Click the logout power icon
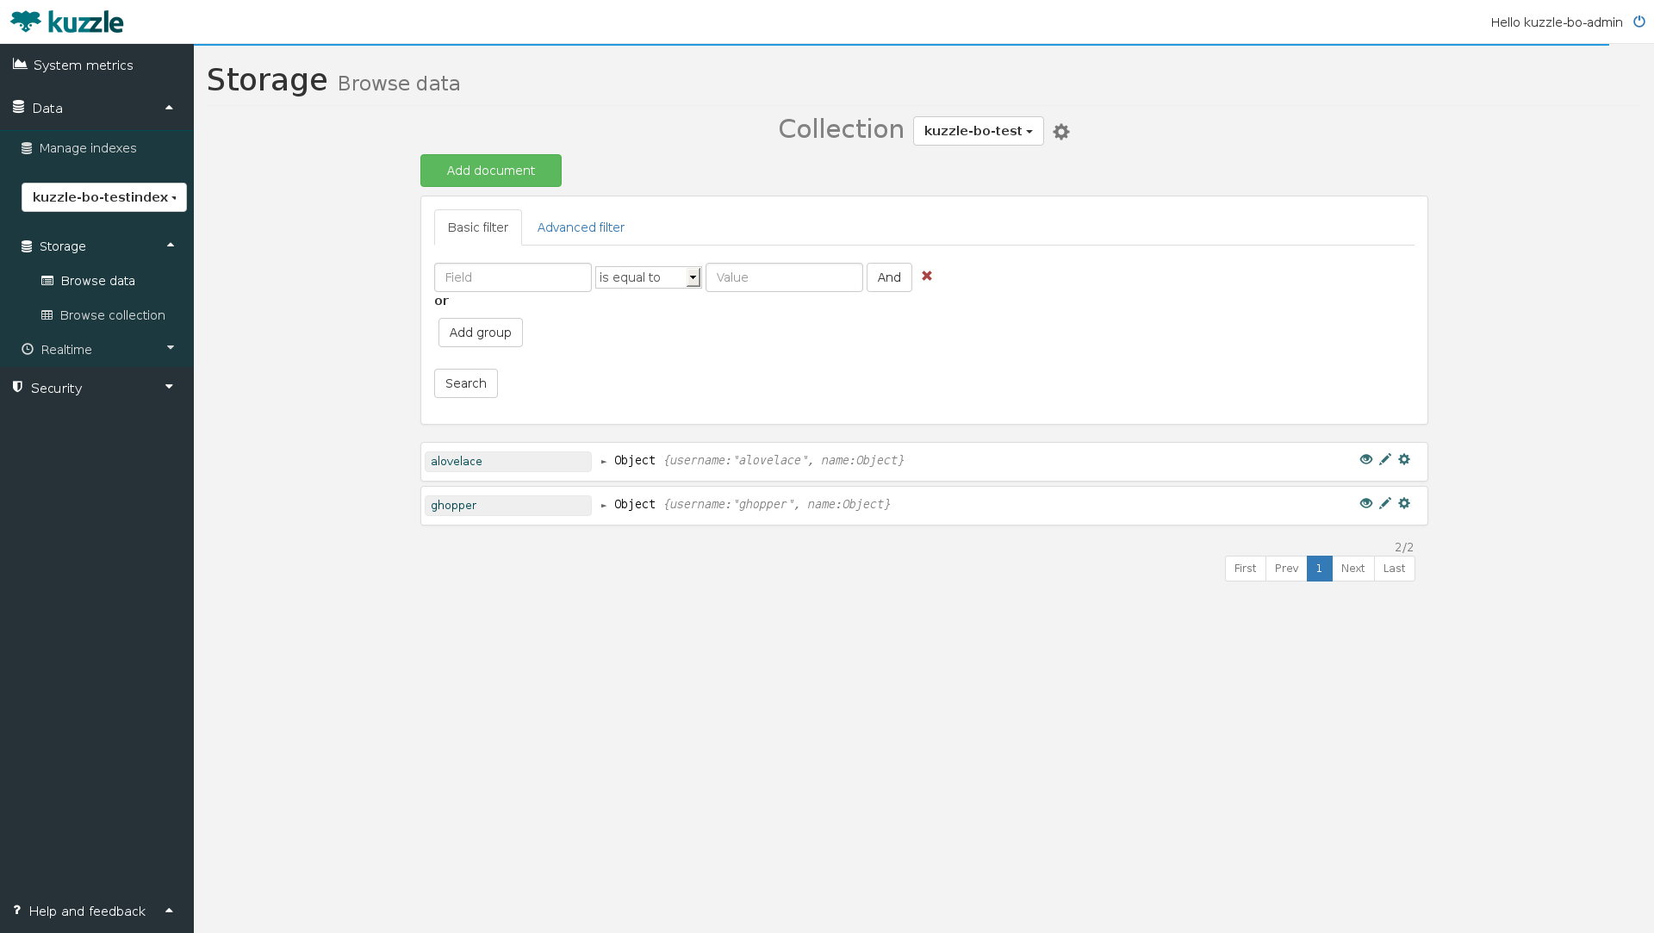 pos(1639,22)
